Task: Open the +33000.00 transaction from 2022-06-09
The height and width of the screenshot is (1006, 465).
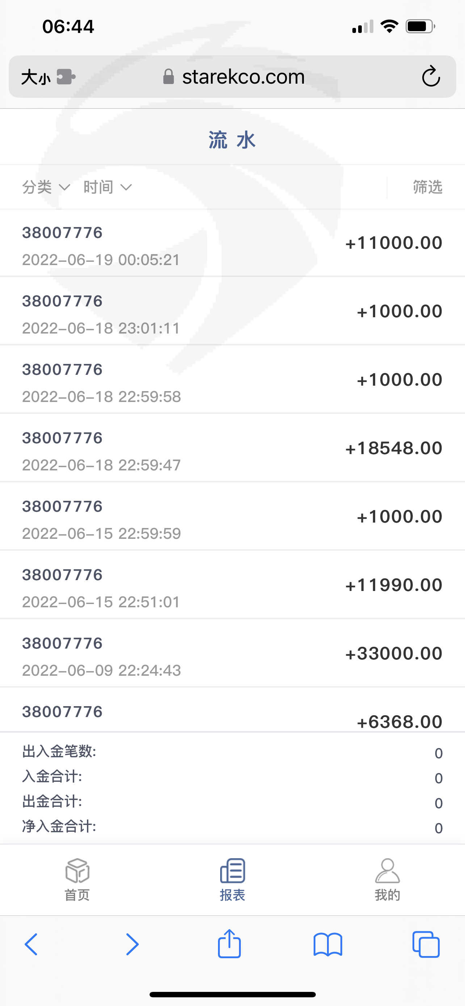Action: click(x=232, y=653)
